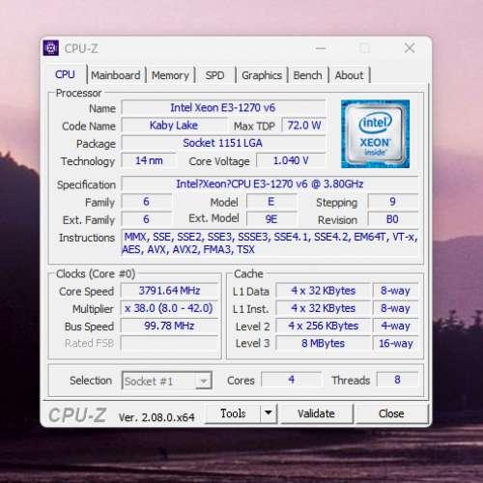Click the Max TDP value 72.0 W

click(x=304, y=126)
